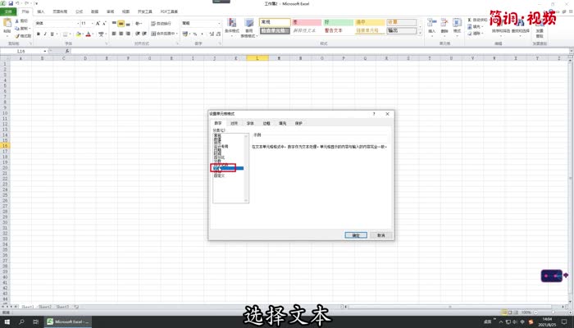The image size is (574, 328).
Task: Click the 取消 button in the dialog
Action: pyautogui.click(x=380, y=235)
